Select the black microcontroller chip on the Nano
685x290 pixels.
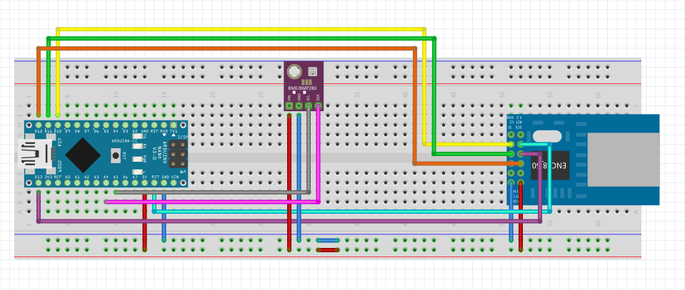point(84,152)
